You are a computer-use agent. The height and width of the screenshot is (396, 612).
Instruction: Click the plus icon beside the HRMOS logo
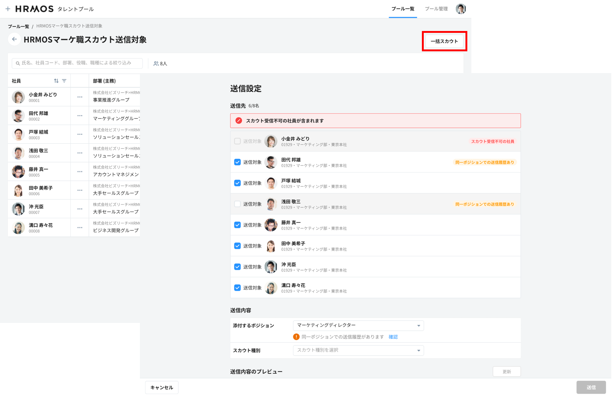click(8, 9)
